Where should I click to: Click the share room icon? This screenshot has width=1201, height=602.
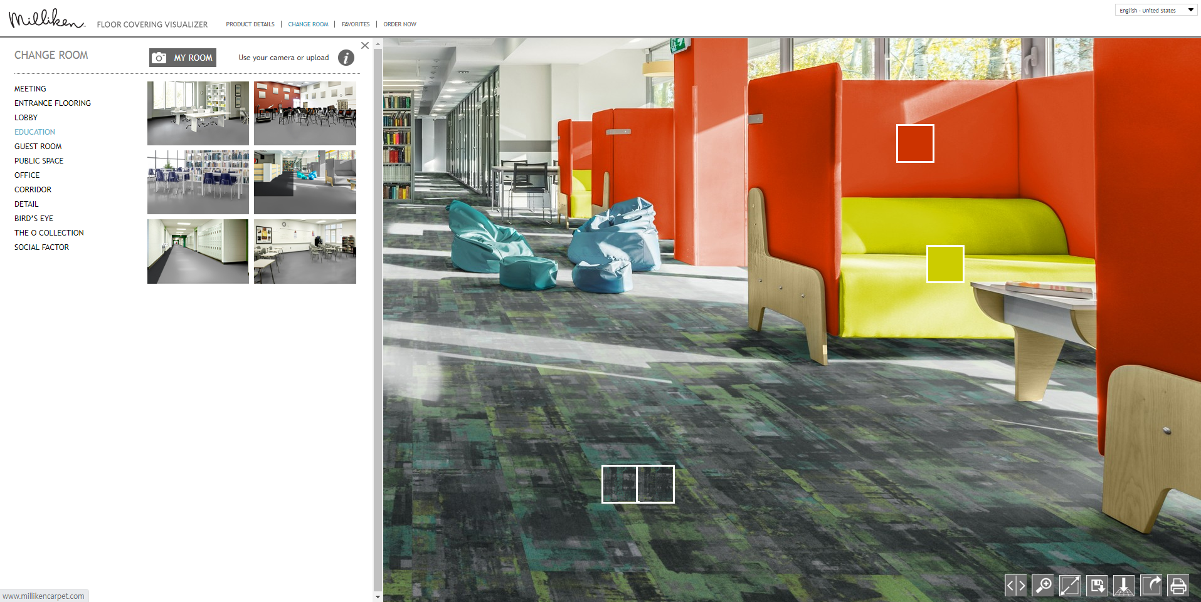[1151, 586]
